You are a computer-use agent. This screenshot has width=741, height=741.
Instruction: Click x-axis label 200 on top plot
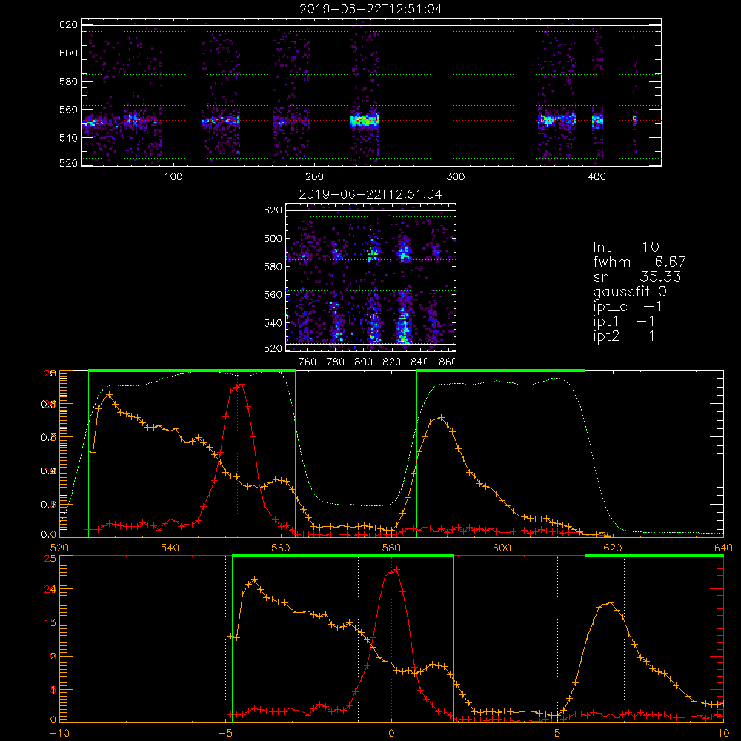[314, 177]
